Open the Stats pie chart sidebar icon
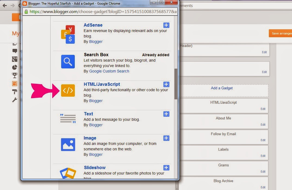The height and width of the screenshot is (190, 292). pos(14,67)
